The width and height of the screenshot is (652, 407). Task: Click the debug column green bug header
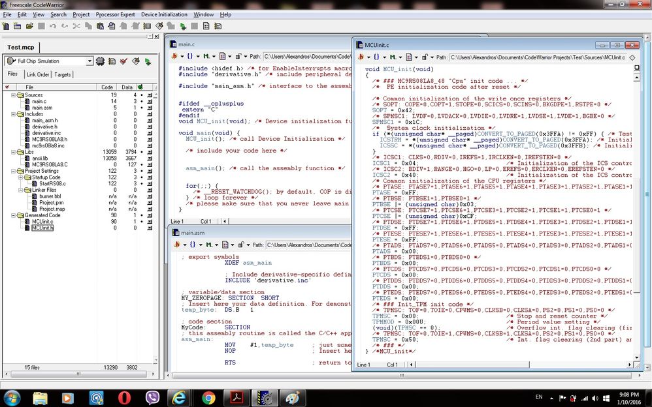[x=140, y=87]
